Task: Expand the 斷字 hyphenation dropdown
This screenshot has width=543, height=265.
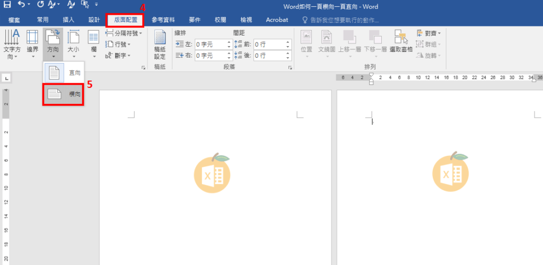Action: (x=118, y=55)
